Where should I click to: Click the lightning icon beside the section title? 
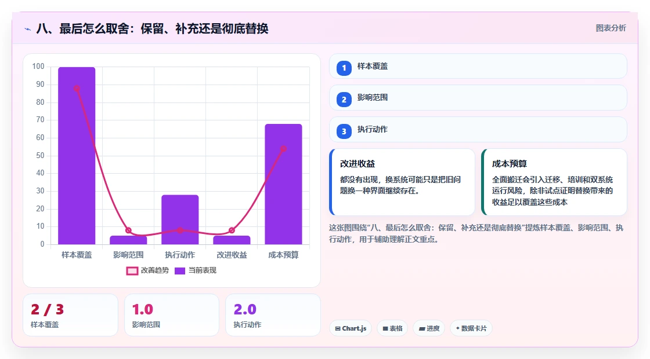[x=28, y=29]
